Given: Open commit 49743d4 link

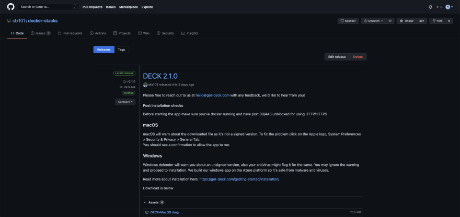Looking at the screenshot, I should coord(128,87).
